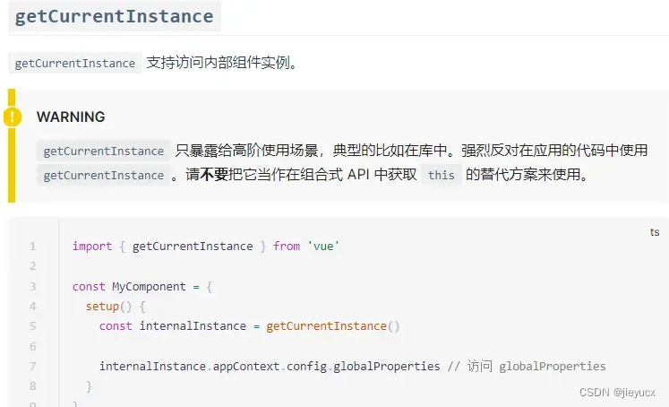669x407 pixels.
Task: Click line number 3 in the code gutter
Action: click(32, 287)
